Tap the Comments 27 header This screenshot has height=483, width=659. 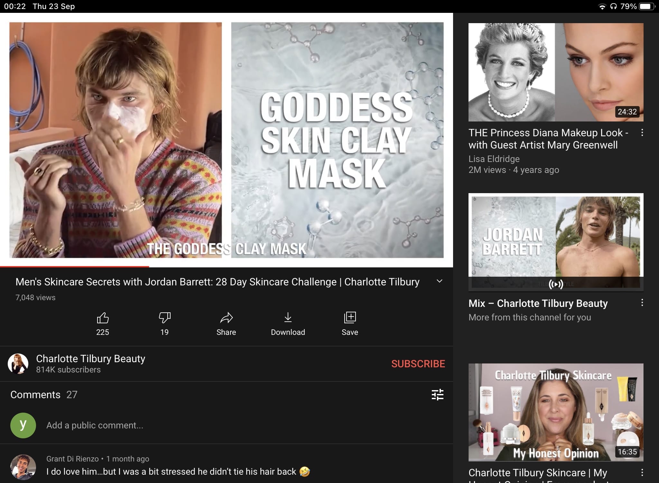(44, 395)
